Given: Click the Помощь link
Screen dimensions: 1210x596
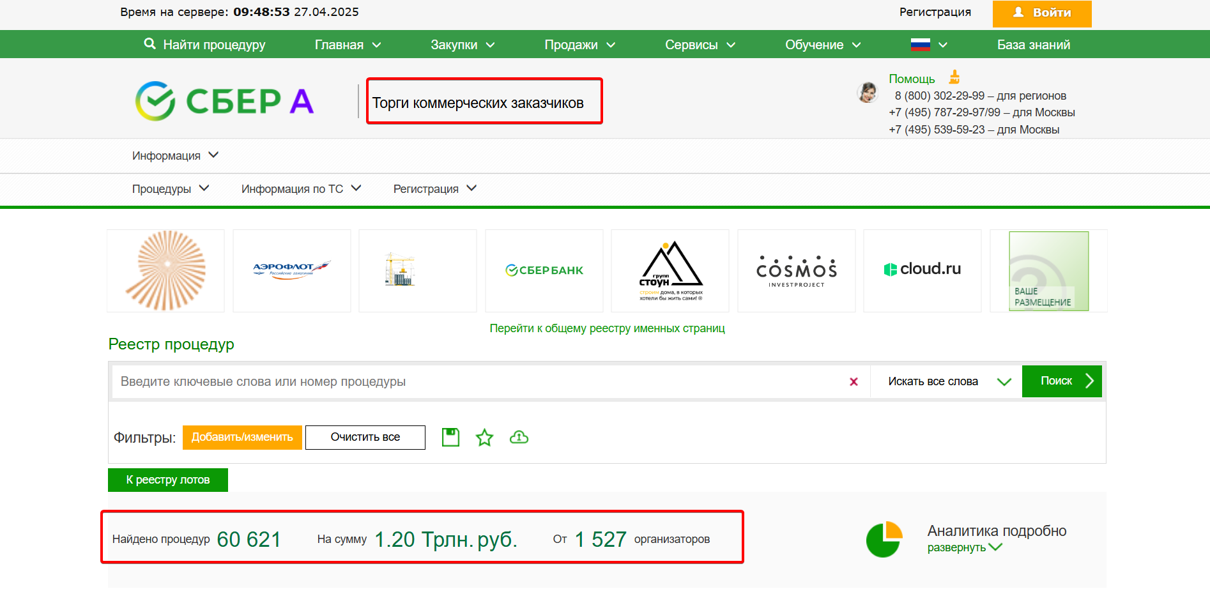Looking at the screenshot, I should pyautogui.click(x=912, y=79).
